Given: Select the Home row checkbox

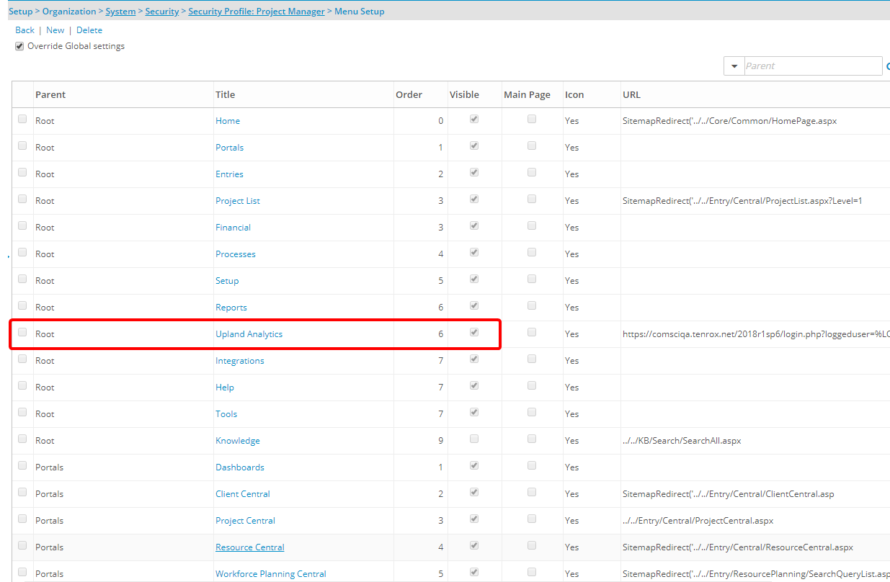Looking at the screenshot, I should (x=22, y=120).
